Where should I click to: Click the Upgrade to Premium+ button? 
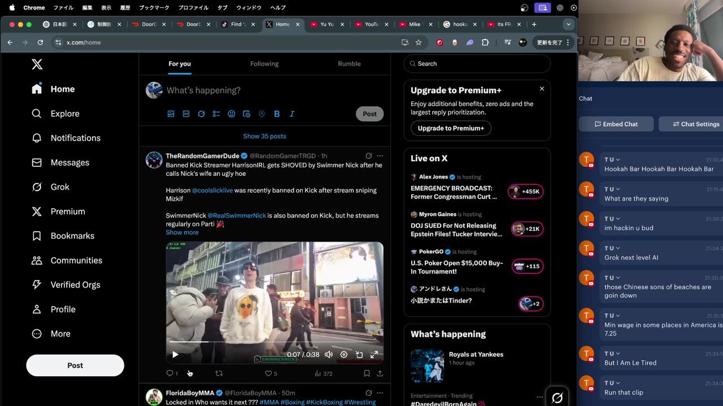[451, 128]
